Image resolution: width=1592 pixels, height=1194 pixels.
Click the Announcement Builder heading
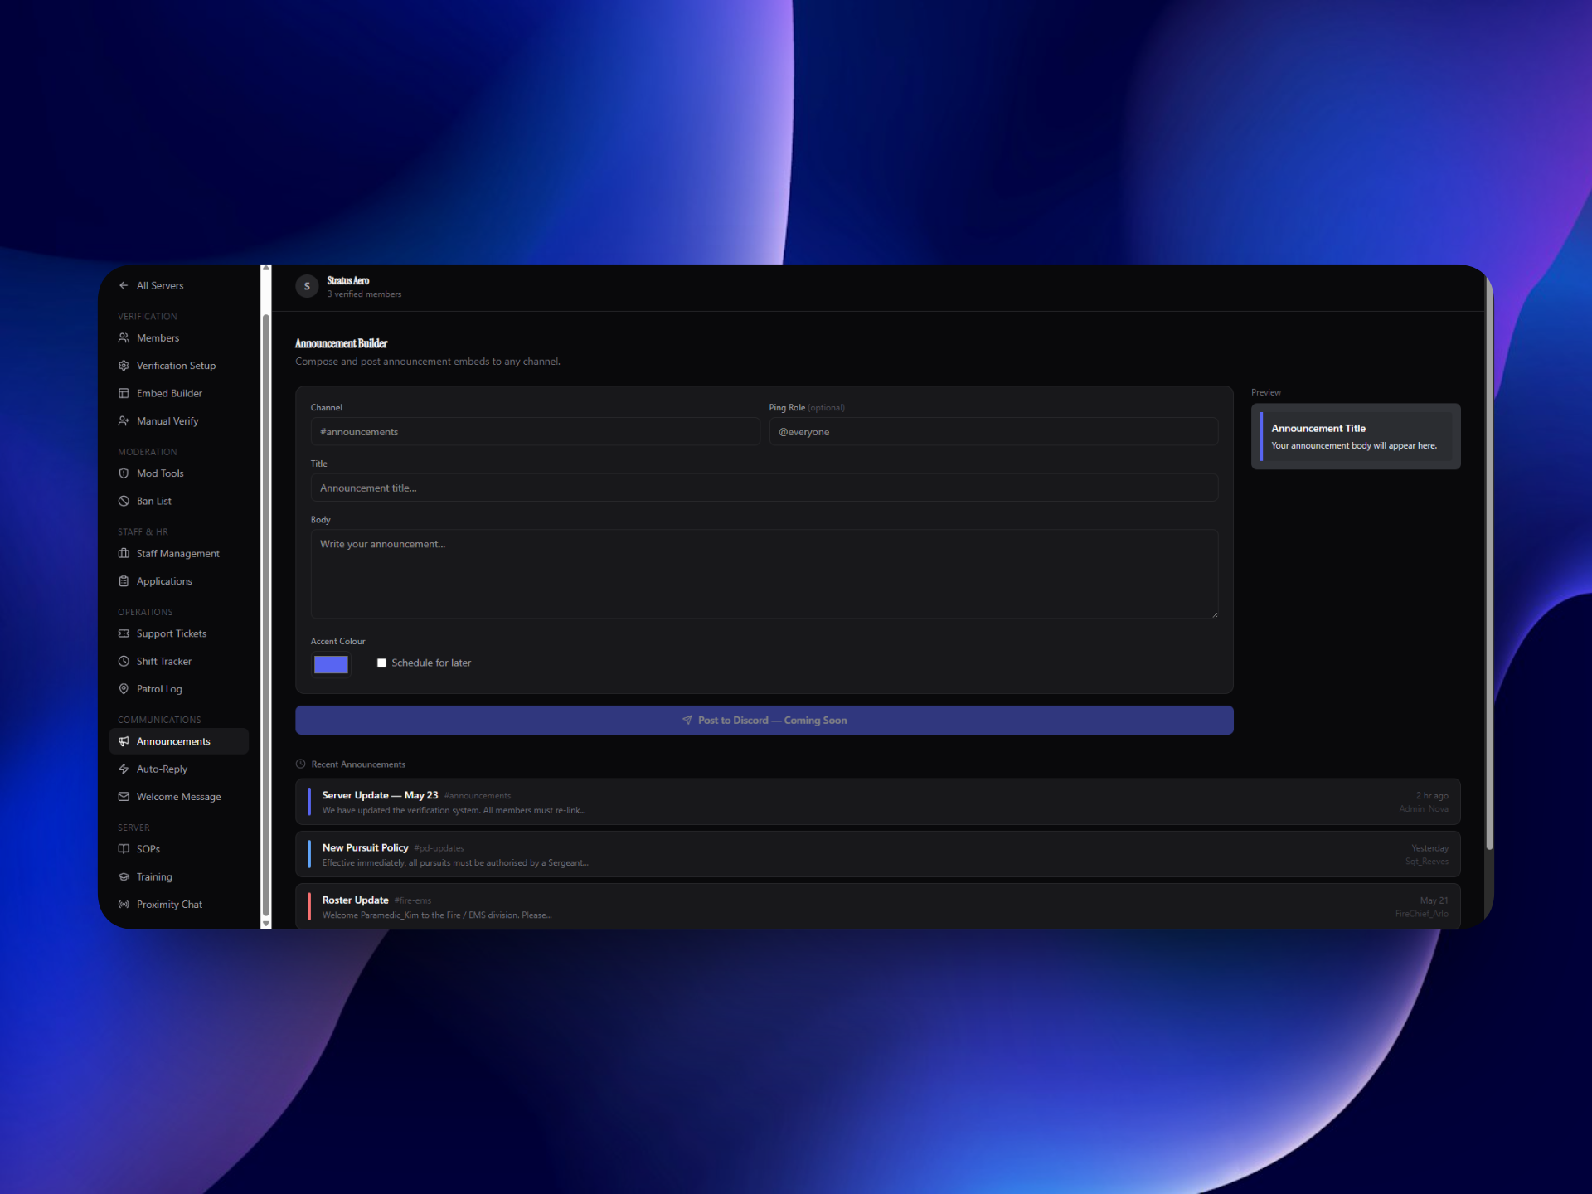tap(342, 343)
